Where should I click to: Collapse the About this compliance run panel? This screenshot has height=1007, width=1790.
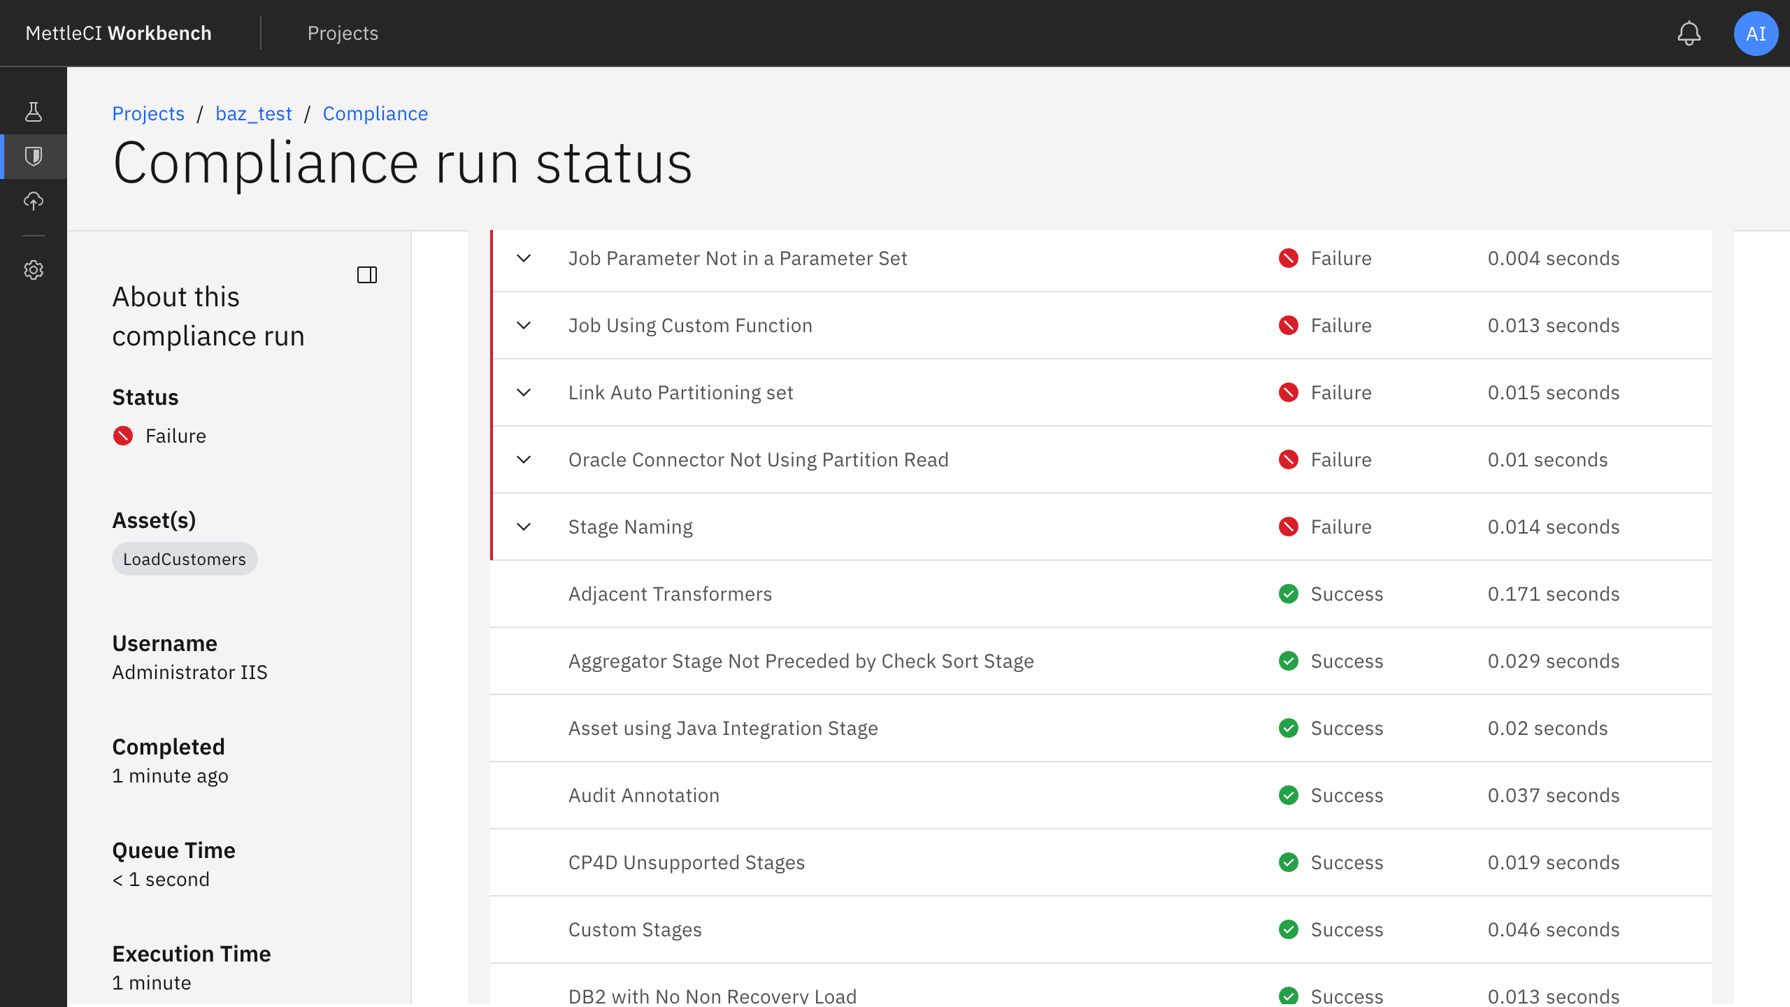(367, 275)
